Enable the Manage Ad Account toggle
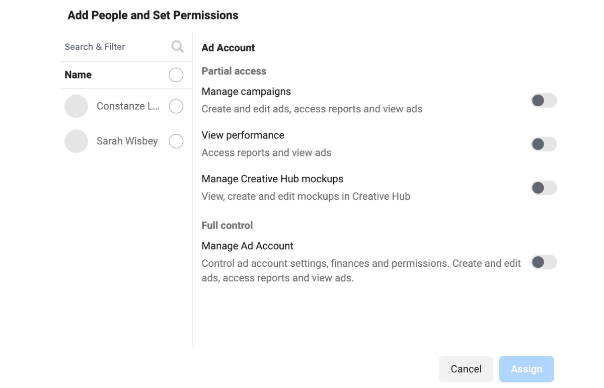The width and height of the screenshot is (604, 388). (544, 262)
